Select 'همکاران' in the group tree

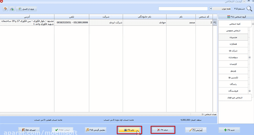click(233, 44)
